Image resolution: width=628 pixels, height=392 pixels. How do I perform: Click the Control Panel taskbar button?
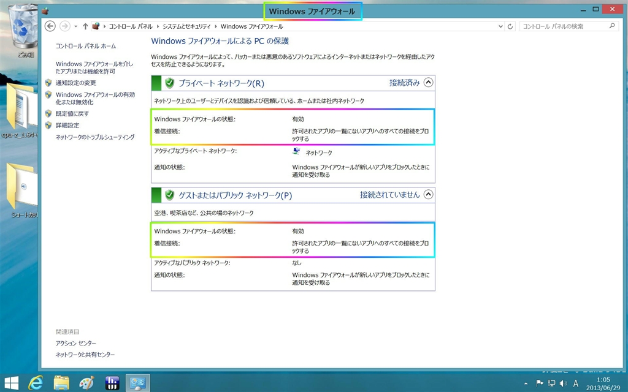(x=137, y=383)
